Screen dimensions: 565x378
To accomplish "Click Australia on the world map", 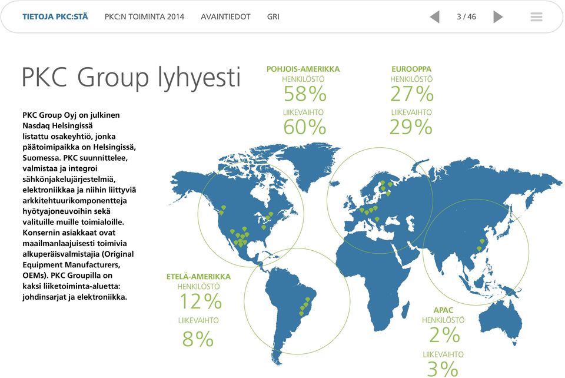I will pyautogui.click(x=501, y=321).
